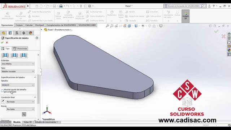This screenshot has width=231, height=130.
Task: Open the Calcular ribbon tab
Action: (29, 25)
